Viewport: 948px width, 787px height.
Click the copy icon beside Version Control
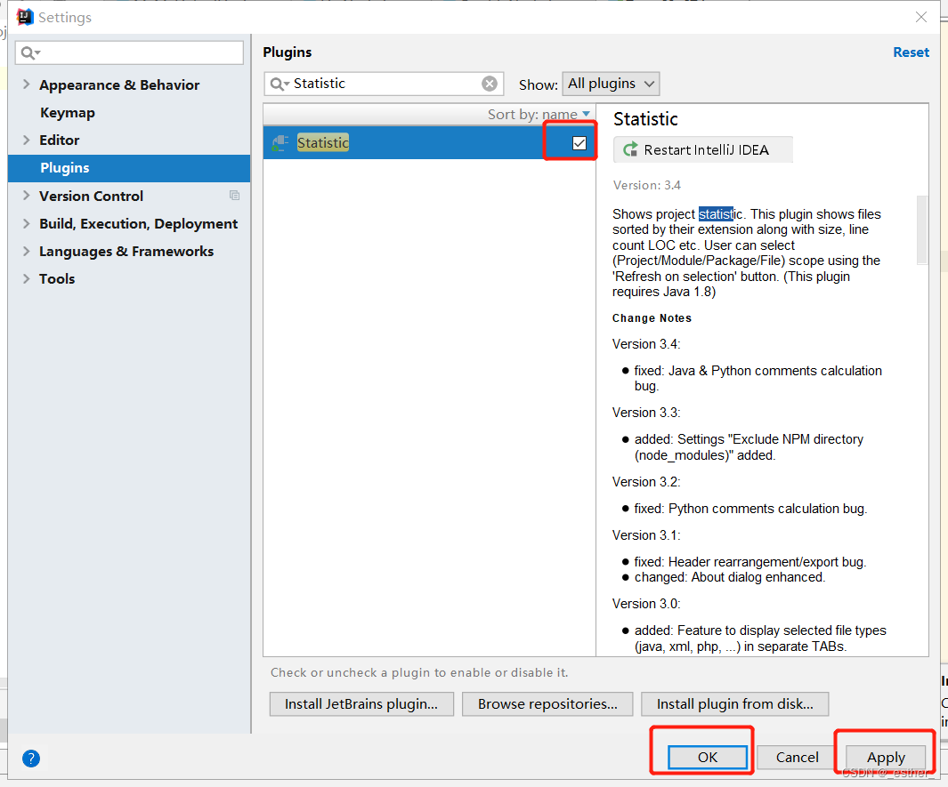[235, 195]
